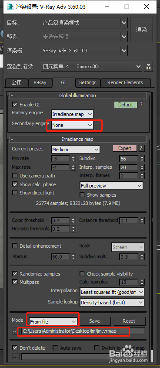The width and height of the screenshot is (160, 368).
Task: Uncheck the Don't delete option
Action: [x=15, y=348]
